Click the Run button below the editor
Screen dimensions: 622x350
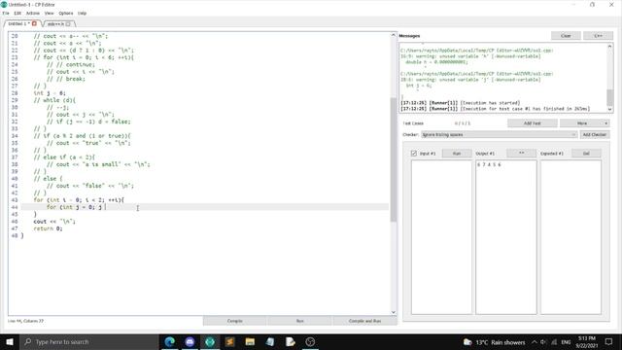pyautogui.click(x=300, y=321)
